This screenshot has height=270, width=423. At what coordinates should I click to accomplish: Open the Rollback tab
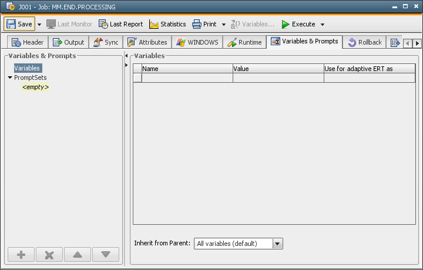[365, 42]
